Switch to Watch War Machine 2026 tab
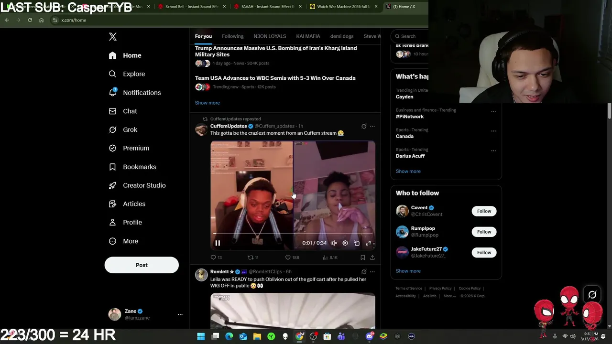This screenshot has width=612, height=344. [x=343, y=7]
